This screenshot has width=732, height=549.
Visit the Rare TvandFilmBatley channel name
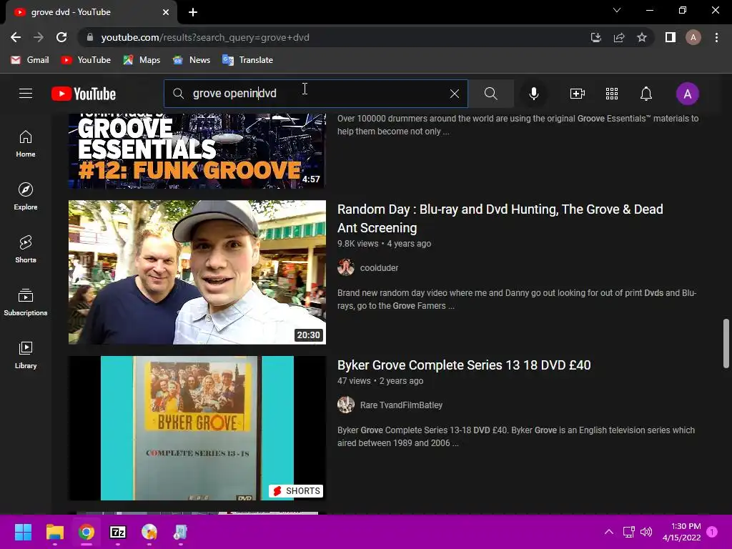click(x=401, y=405)
